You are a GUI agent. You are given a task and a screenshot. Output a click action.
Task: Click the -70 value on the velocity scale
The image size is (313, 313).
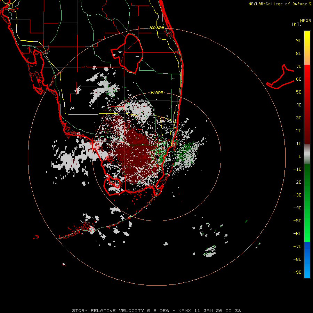pos(297,247)
